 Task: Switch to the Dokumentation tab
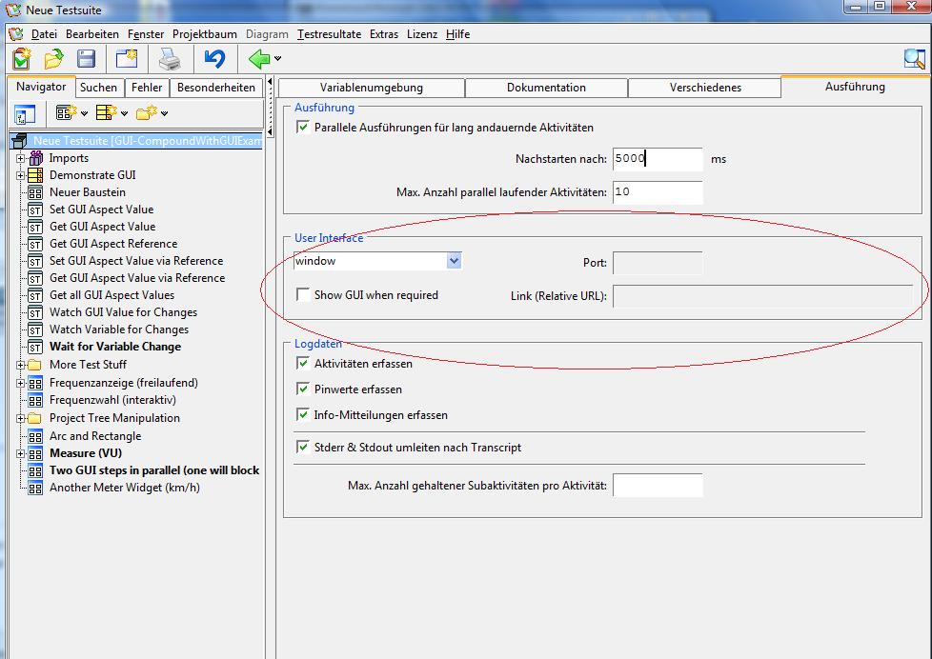point(546,88)
